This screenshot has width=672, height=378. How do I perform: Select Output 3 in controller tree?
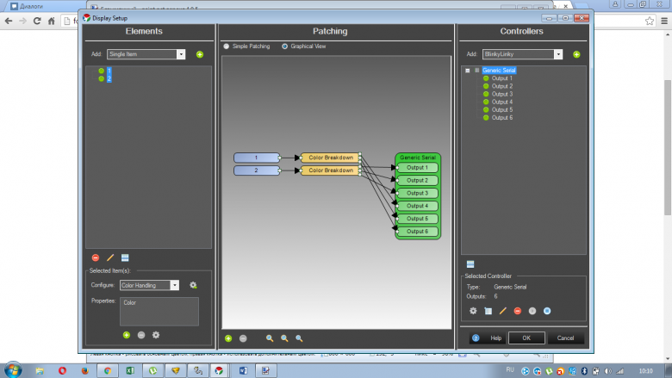501,94
